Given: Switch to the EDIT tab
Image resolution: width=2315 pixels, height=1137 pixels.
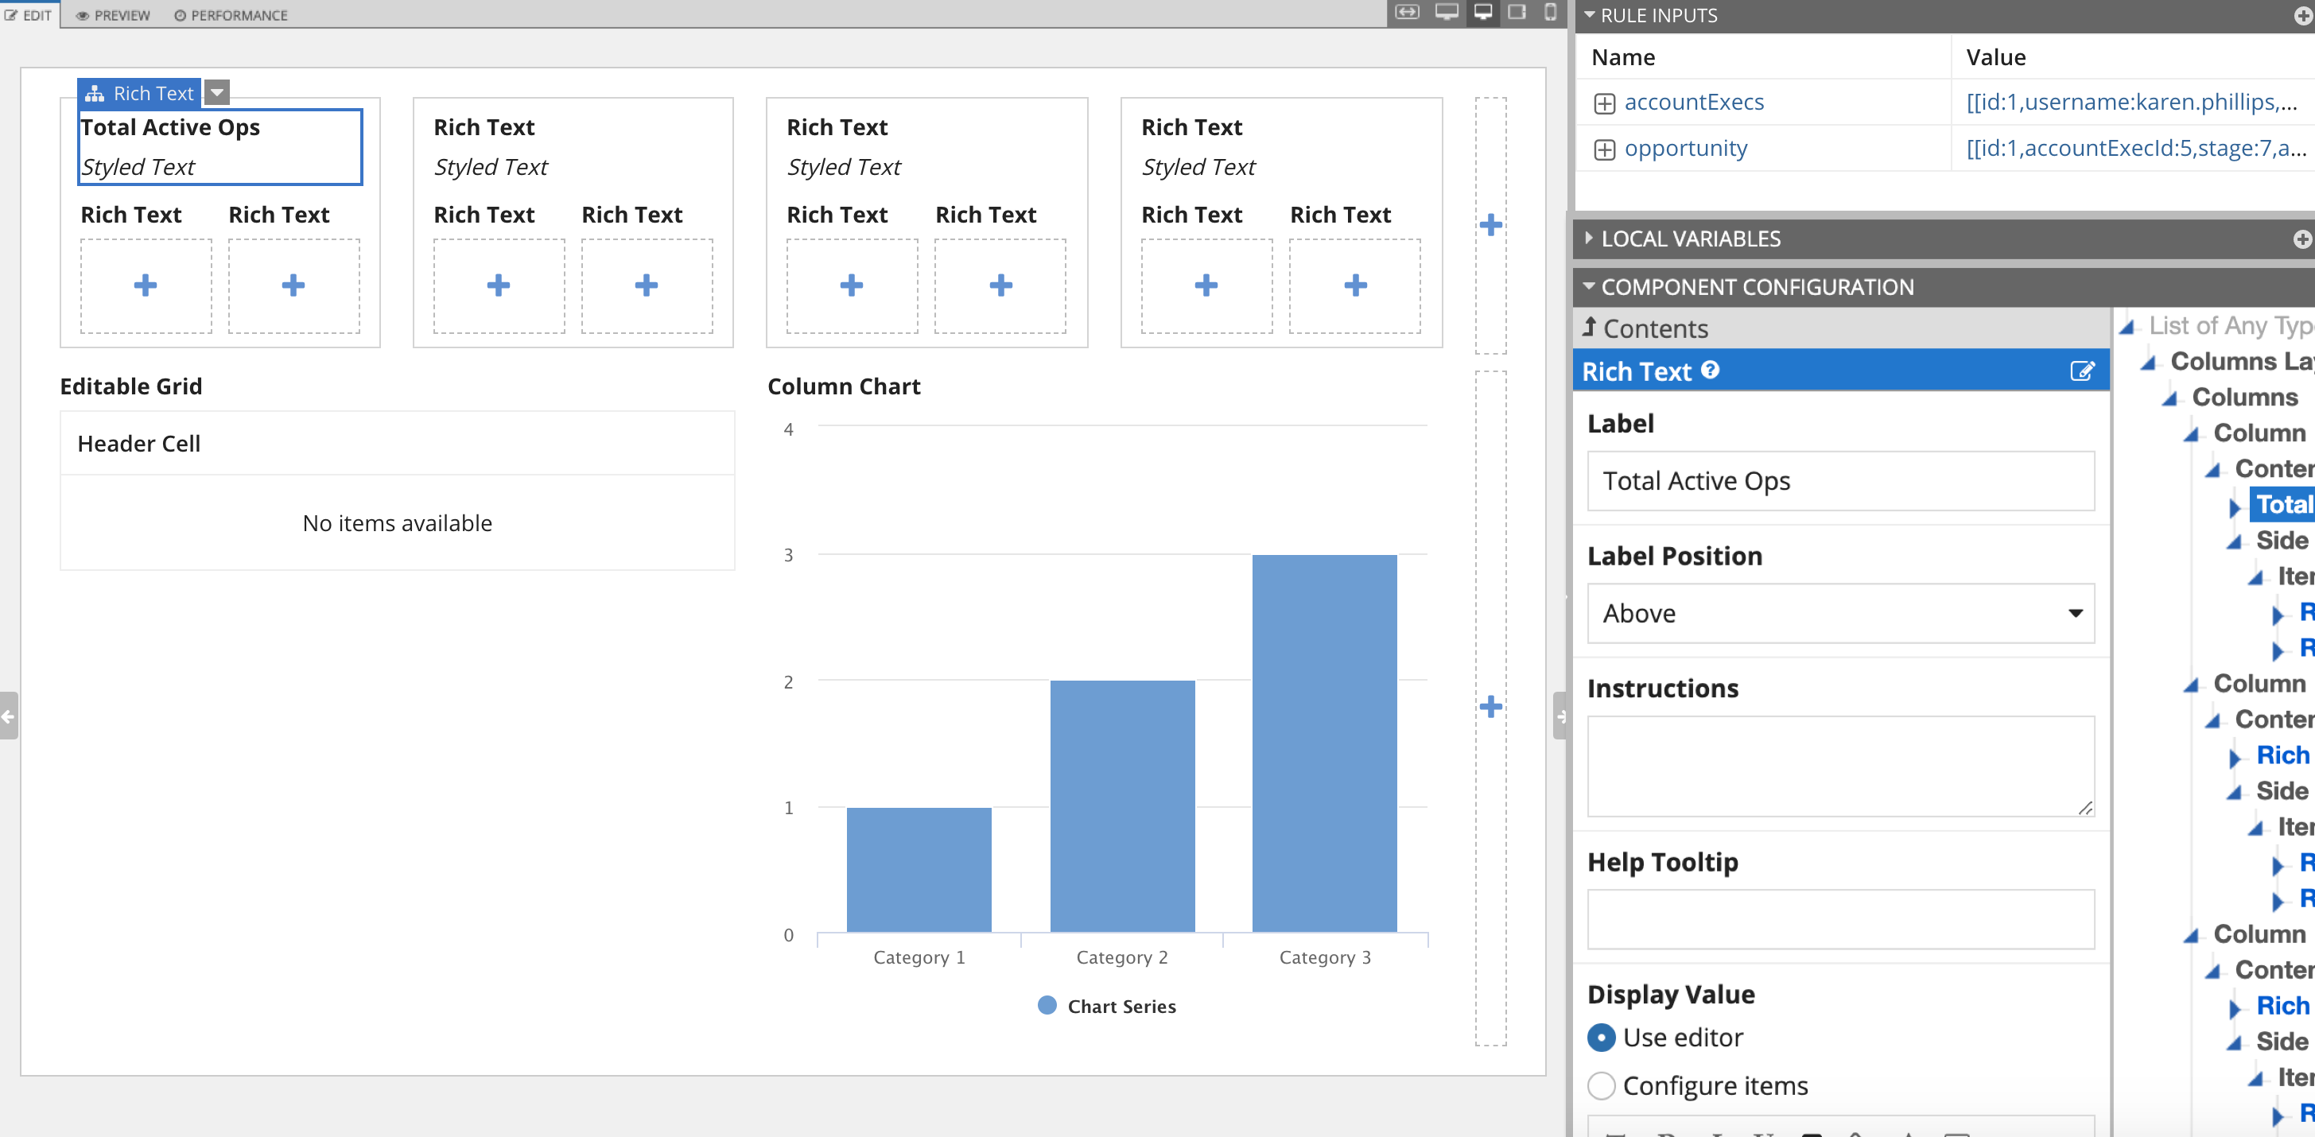Looking at the screenshot, I should pyautogui.click(x=29, y=15).
